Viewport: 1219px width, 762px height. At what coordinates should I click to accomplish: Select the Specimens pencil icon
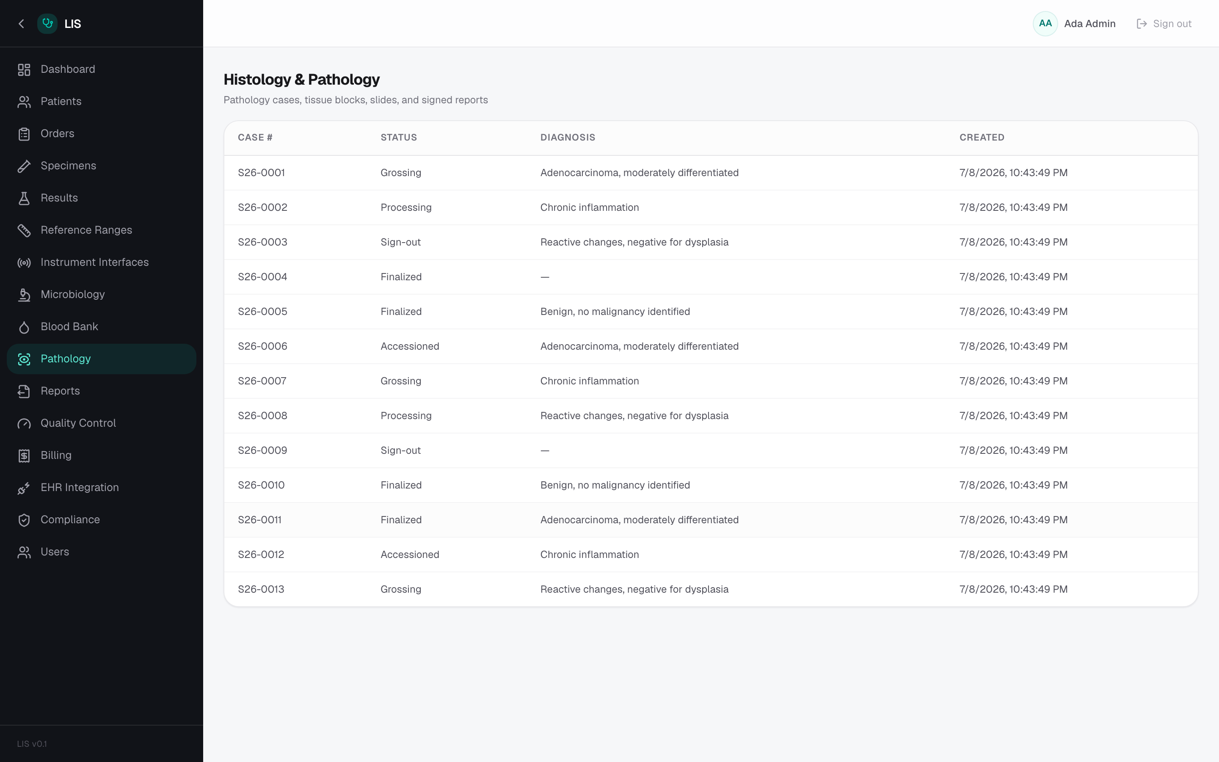(x=24, y=166)
